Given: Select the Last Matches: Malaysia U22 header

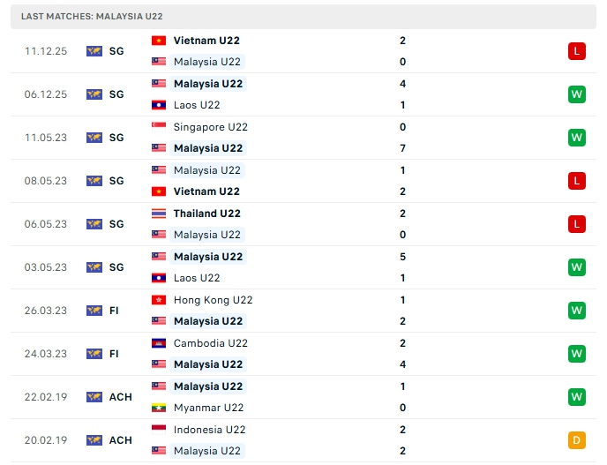Looking at the screenshot, I should click(92, 17).
